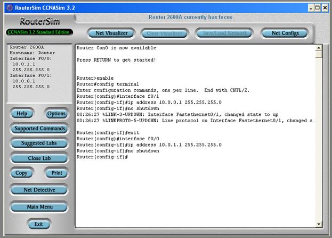Click the RouterSim logo in sidebar
Viewport: 332px width, 238px height.
click(x=39, y=22)
